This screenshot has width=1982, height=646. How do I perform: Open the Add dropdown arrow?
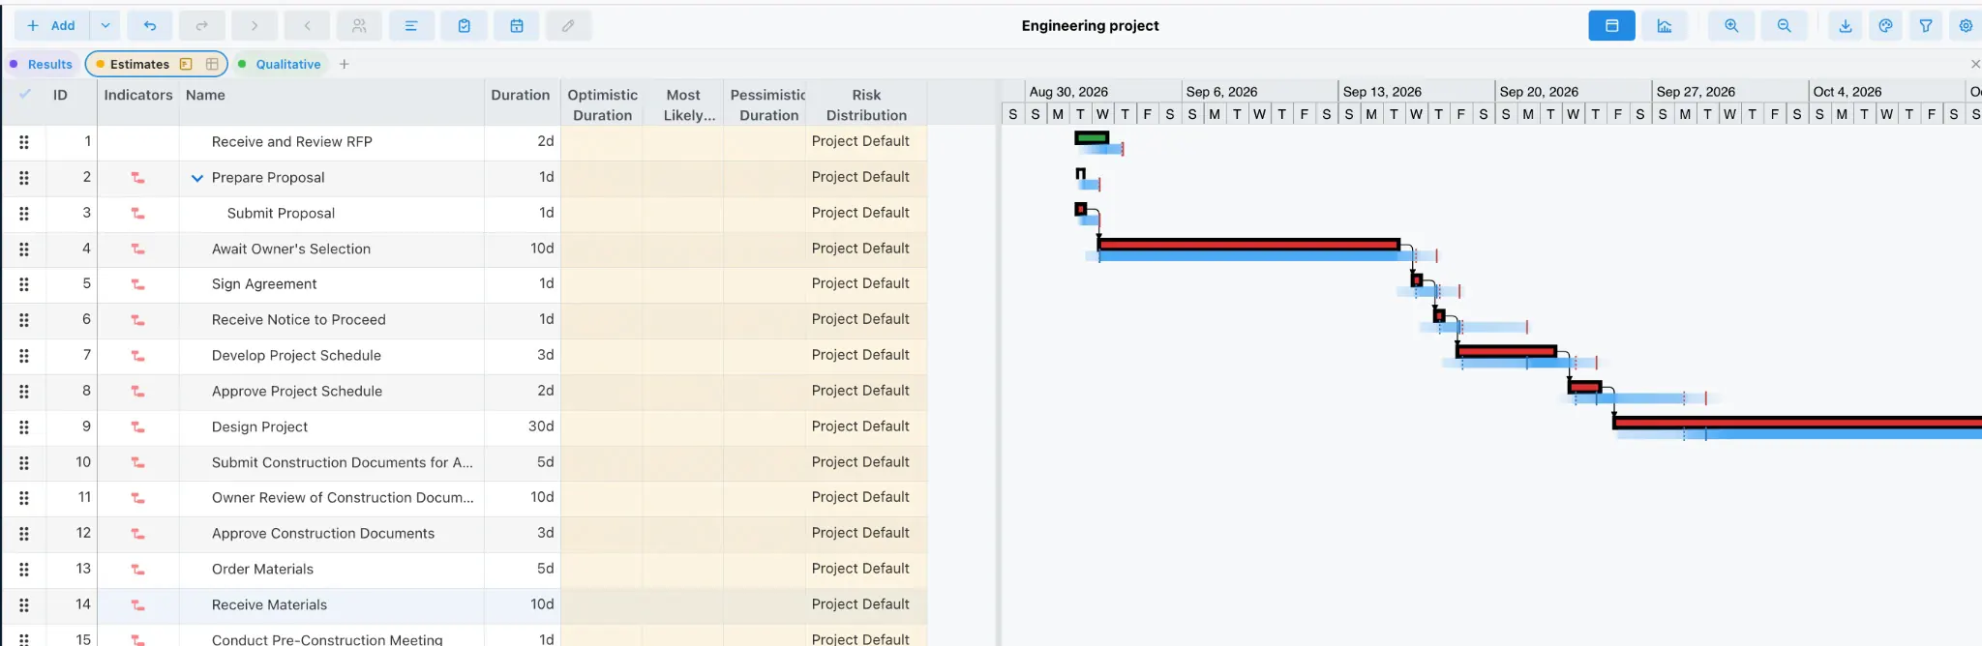105,26
